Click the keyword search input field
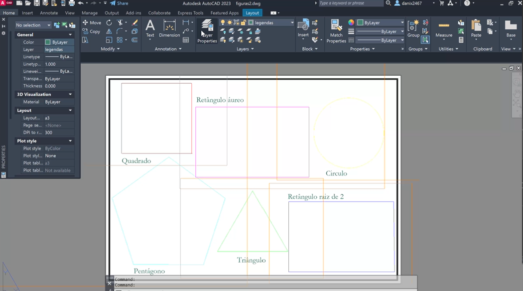Viewport: 523px width, 291px height. (350, 3)
